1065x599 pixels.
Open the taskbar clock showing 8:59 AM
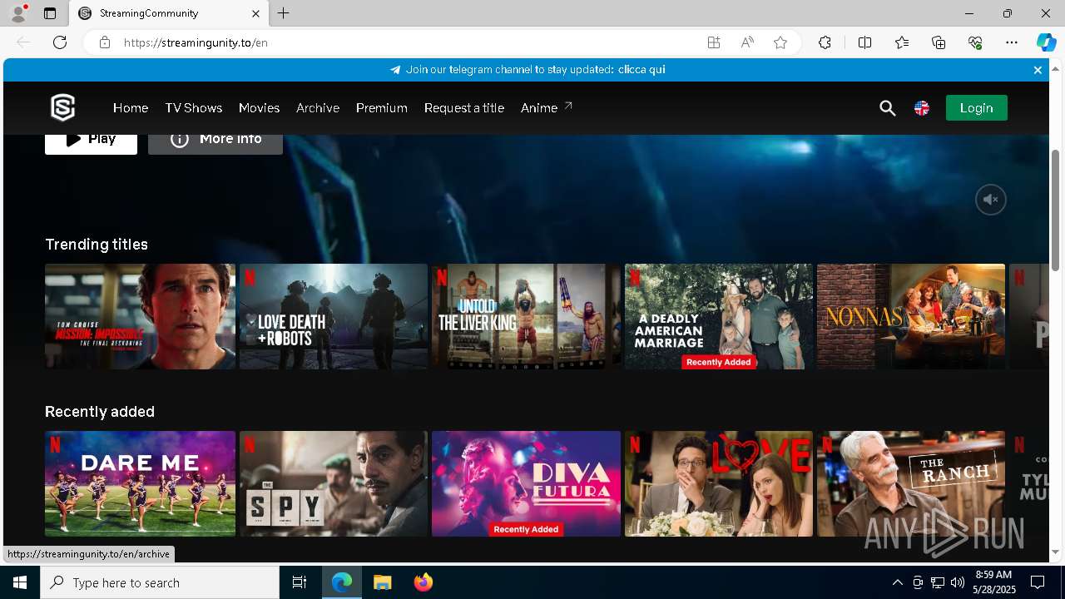pyautogui.click(x=993, y=582)
